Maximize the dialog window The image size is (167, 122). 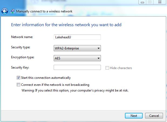point(149,2)
